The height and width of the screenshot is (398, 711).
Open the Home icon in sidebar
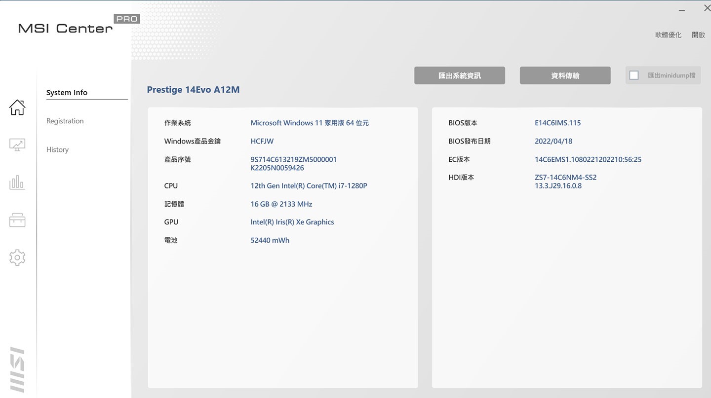(17, 107)
